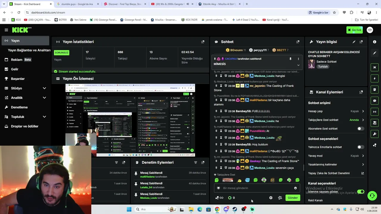The height and width of the screenshot is (214, 381).
Task: Open File Explorer from the taskbar
Action: point(191,209)
